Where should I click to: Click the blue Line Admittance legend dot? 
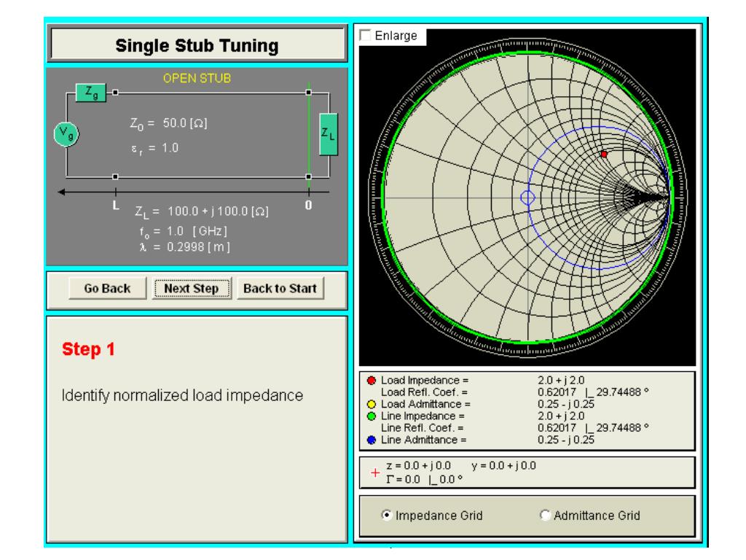point(372,440)
